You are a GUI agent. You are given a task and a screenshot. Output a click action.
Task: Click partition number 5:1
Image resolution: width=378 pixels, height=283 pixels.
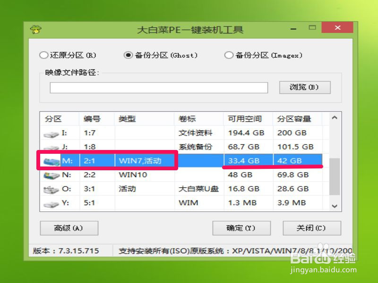89,203
